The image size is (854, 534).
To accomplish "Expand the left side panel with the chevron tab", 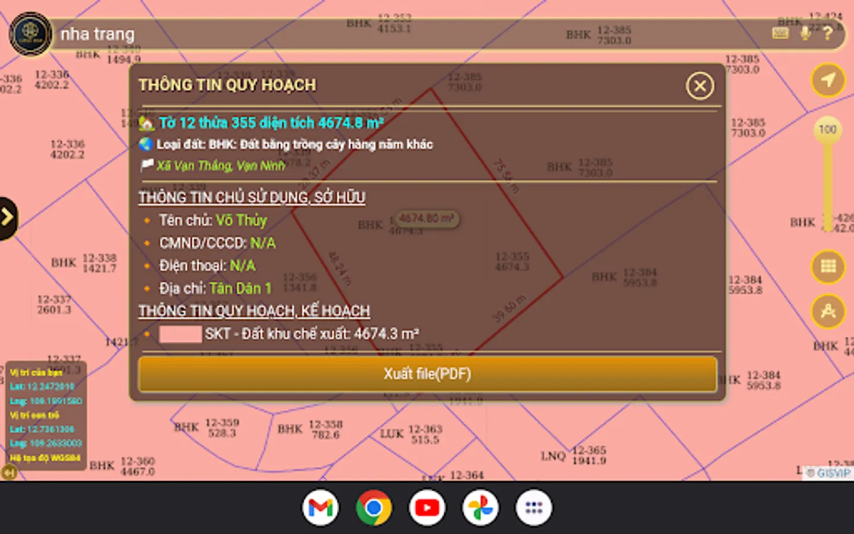I will [7, 218].
